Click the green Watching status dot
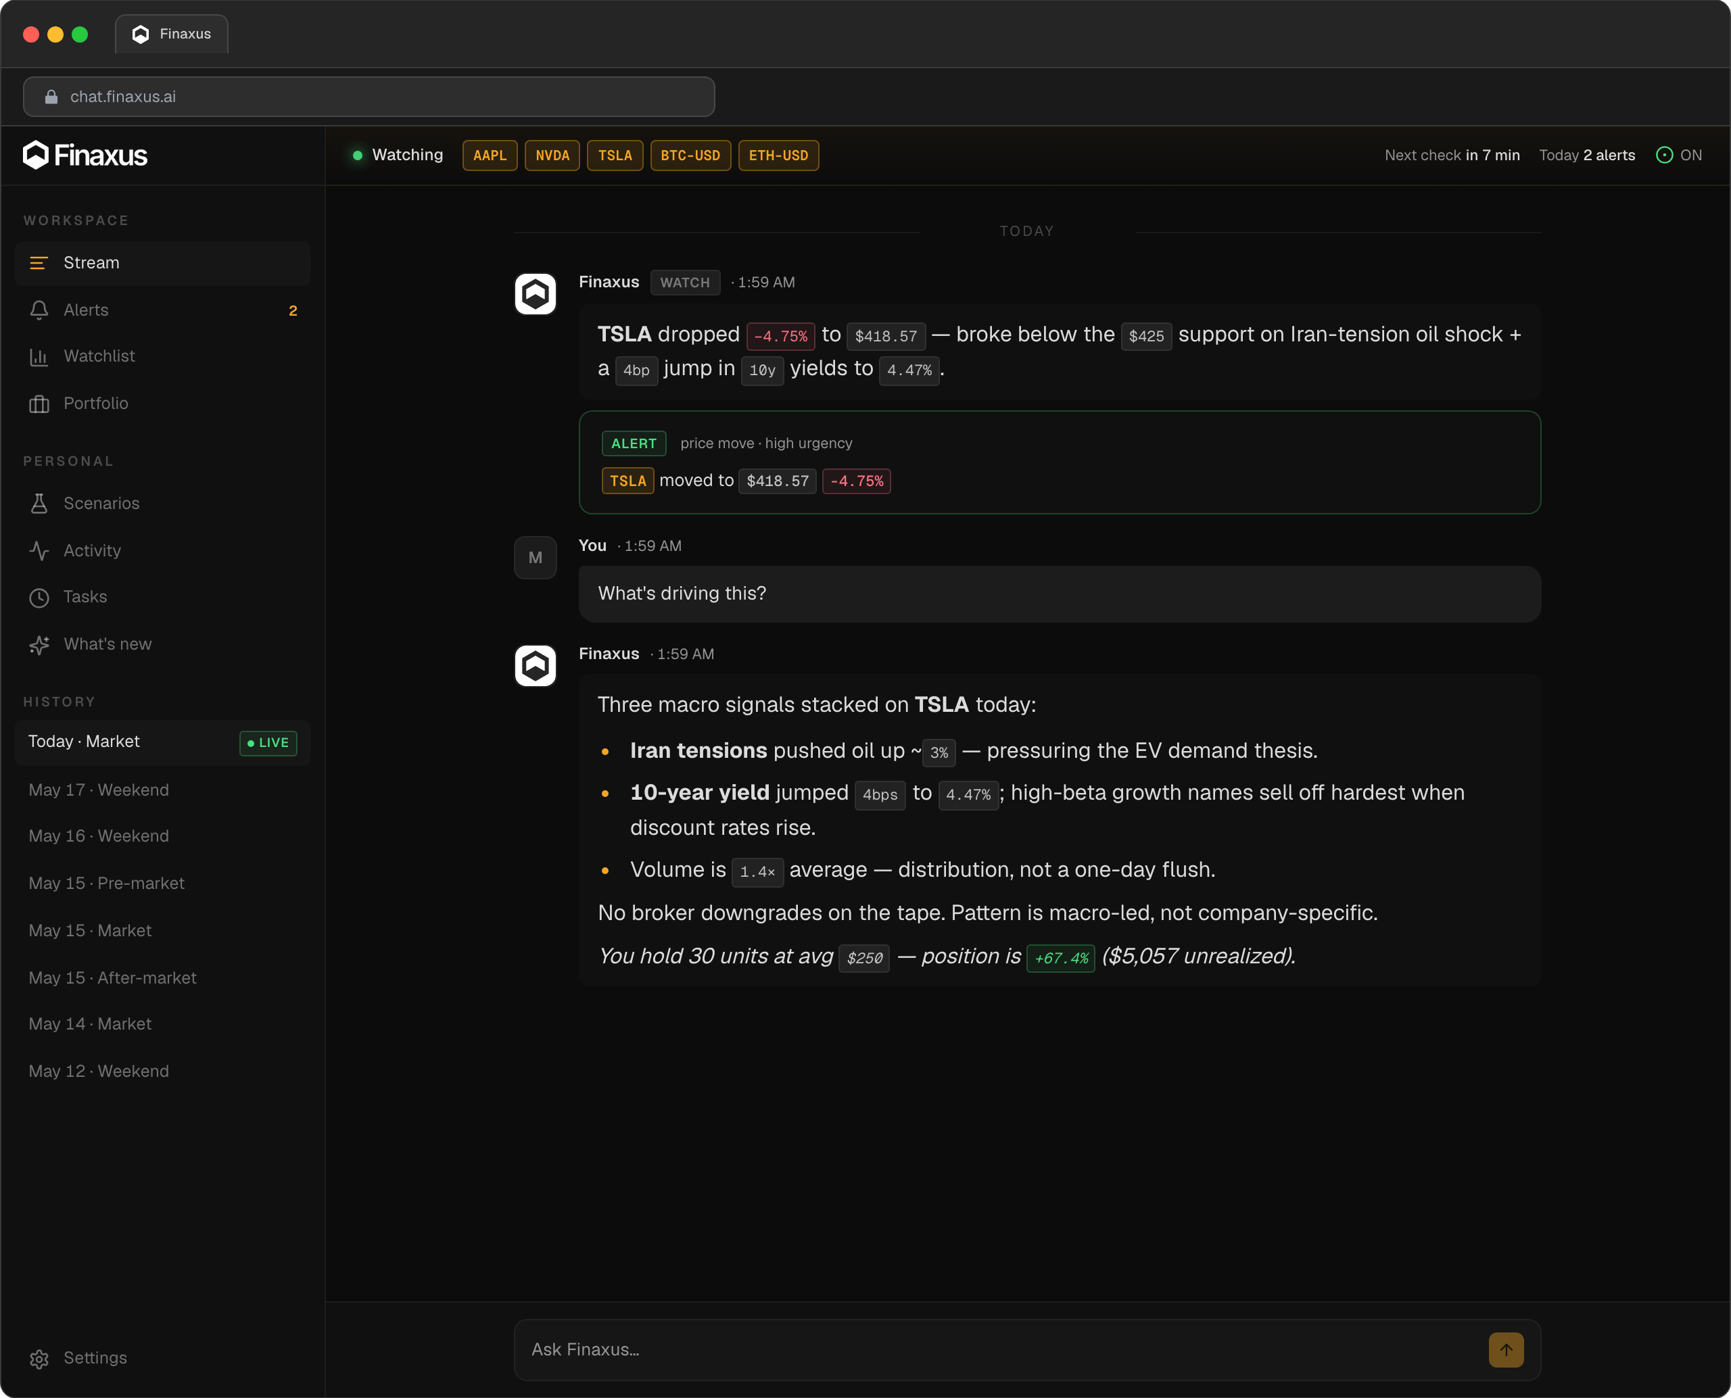The width and height of the screenshot is (1731, 1398). point(357,155)
